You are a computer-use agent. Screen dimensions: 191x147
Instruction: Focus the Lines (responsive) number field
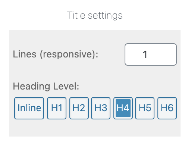[151, 54]
